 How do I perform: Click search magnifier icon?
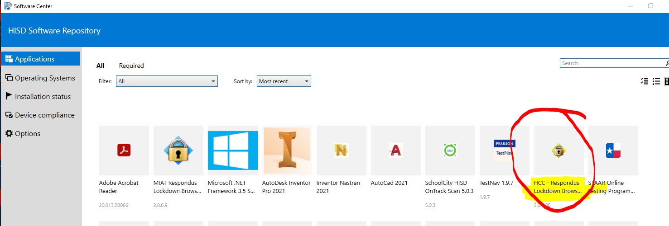click(667, 63)
